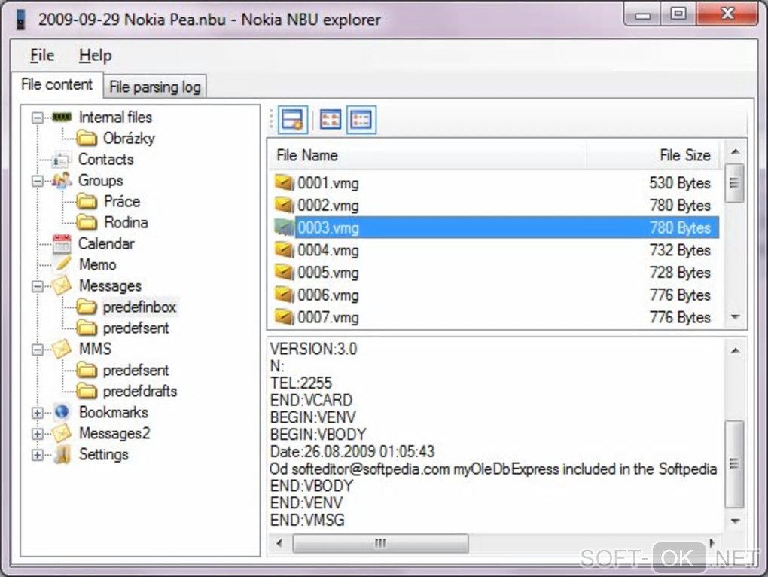Screen dimensions: 768x577
Task: Click envelope icon of 0006.vmg
Action: [x=284, y=295]
